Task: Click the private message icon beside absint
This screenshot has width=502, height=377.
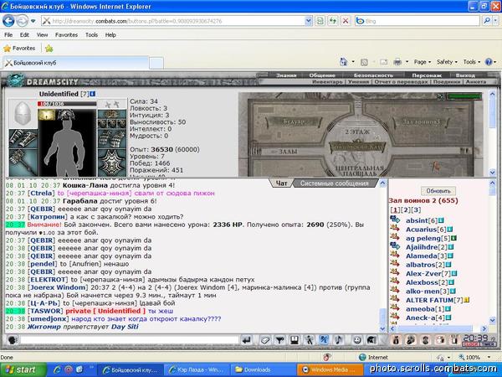Action: point(395,219)
